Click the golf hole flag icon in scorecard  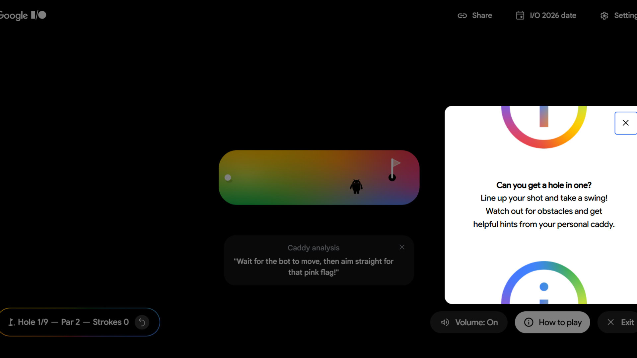(11, 322)
